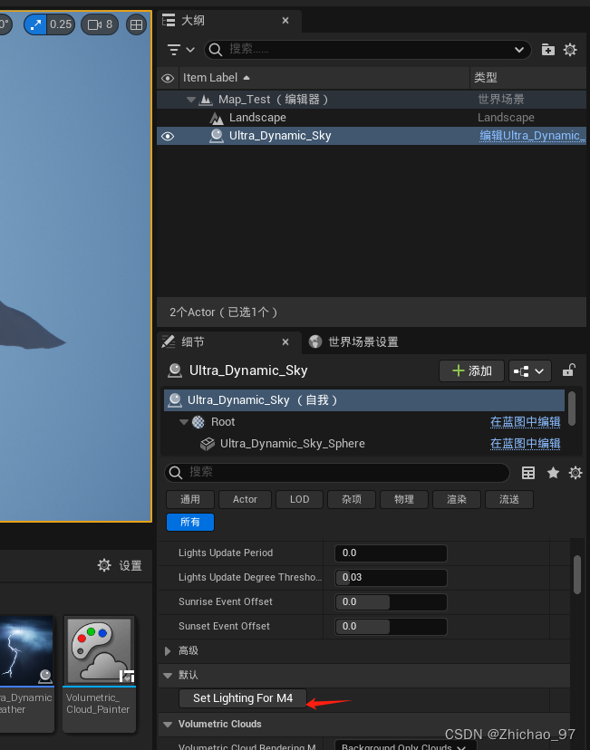590x750 pixels.
Task: Open outliner filter options dropdown
Action: [180, 50]
